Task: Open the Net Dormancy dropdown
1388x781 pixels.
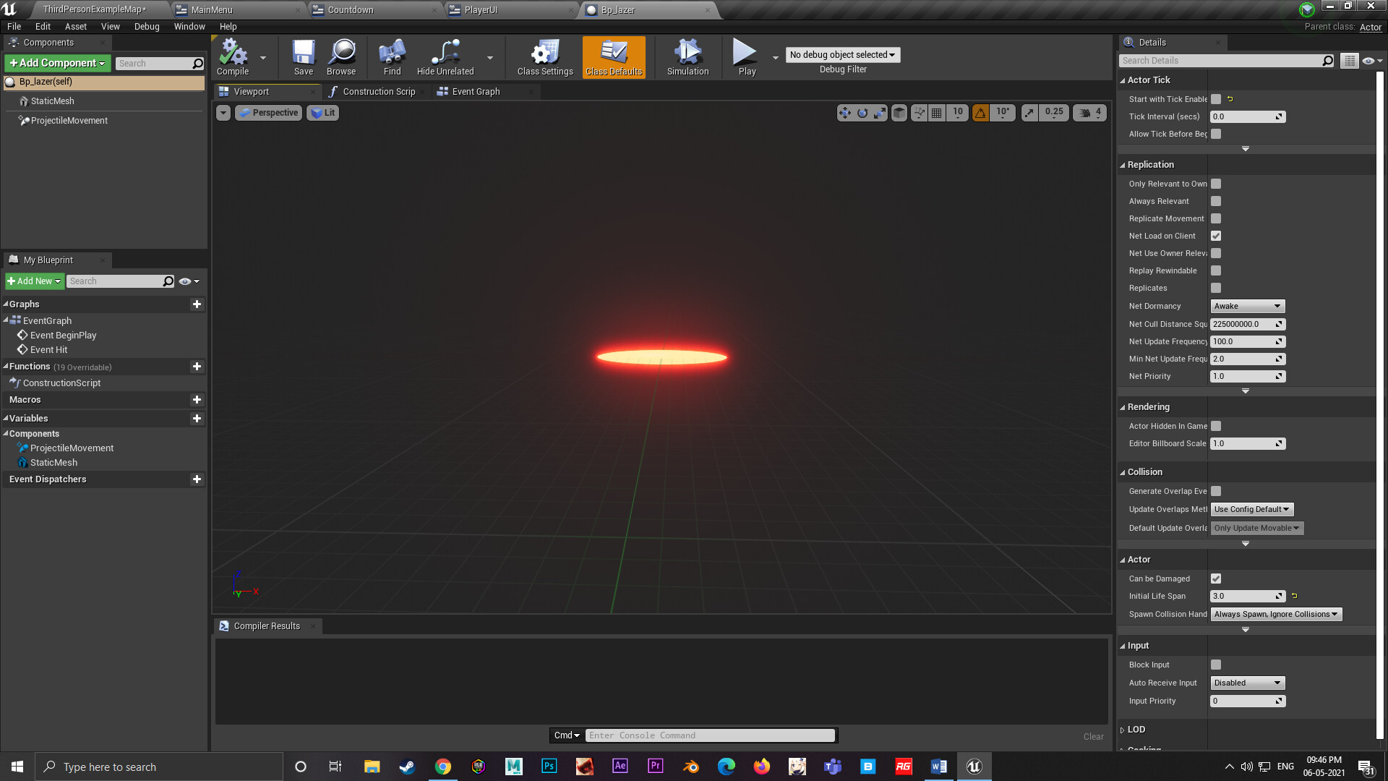Action: (x=1247, y=306)
